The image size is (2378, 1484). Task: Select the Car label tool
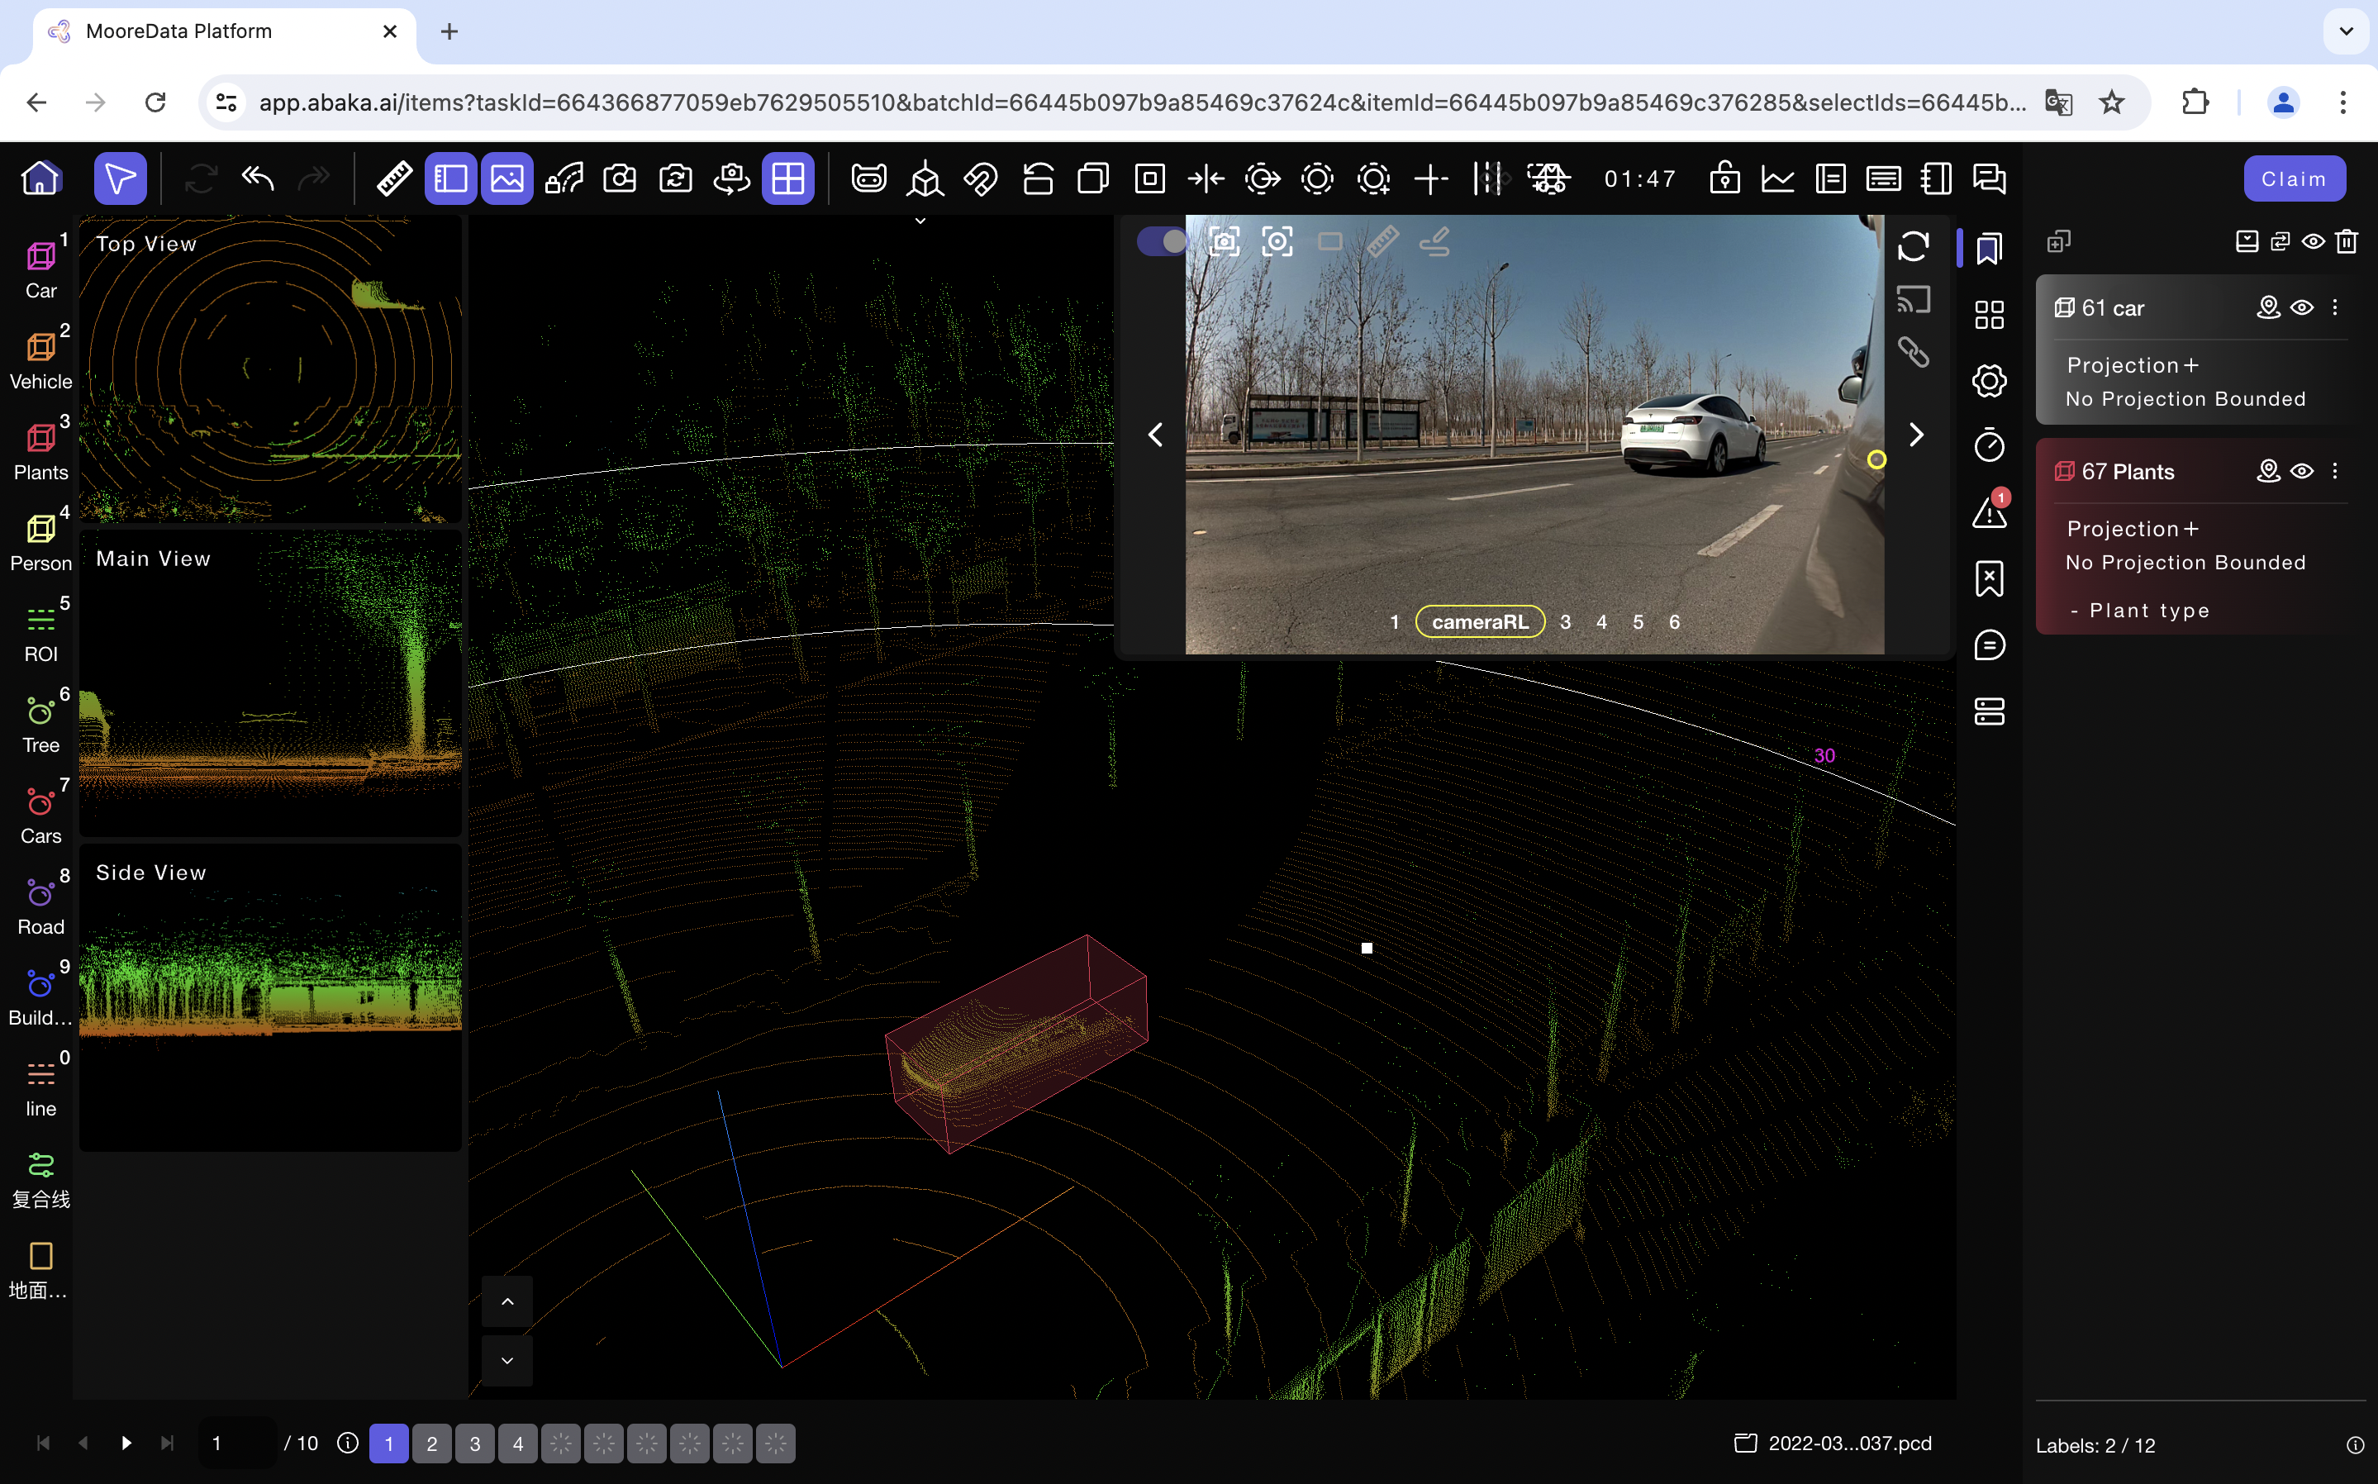click(40, 268)
